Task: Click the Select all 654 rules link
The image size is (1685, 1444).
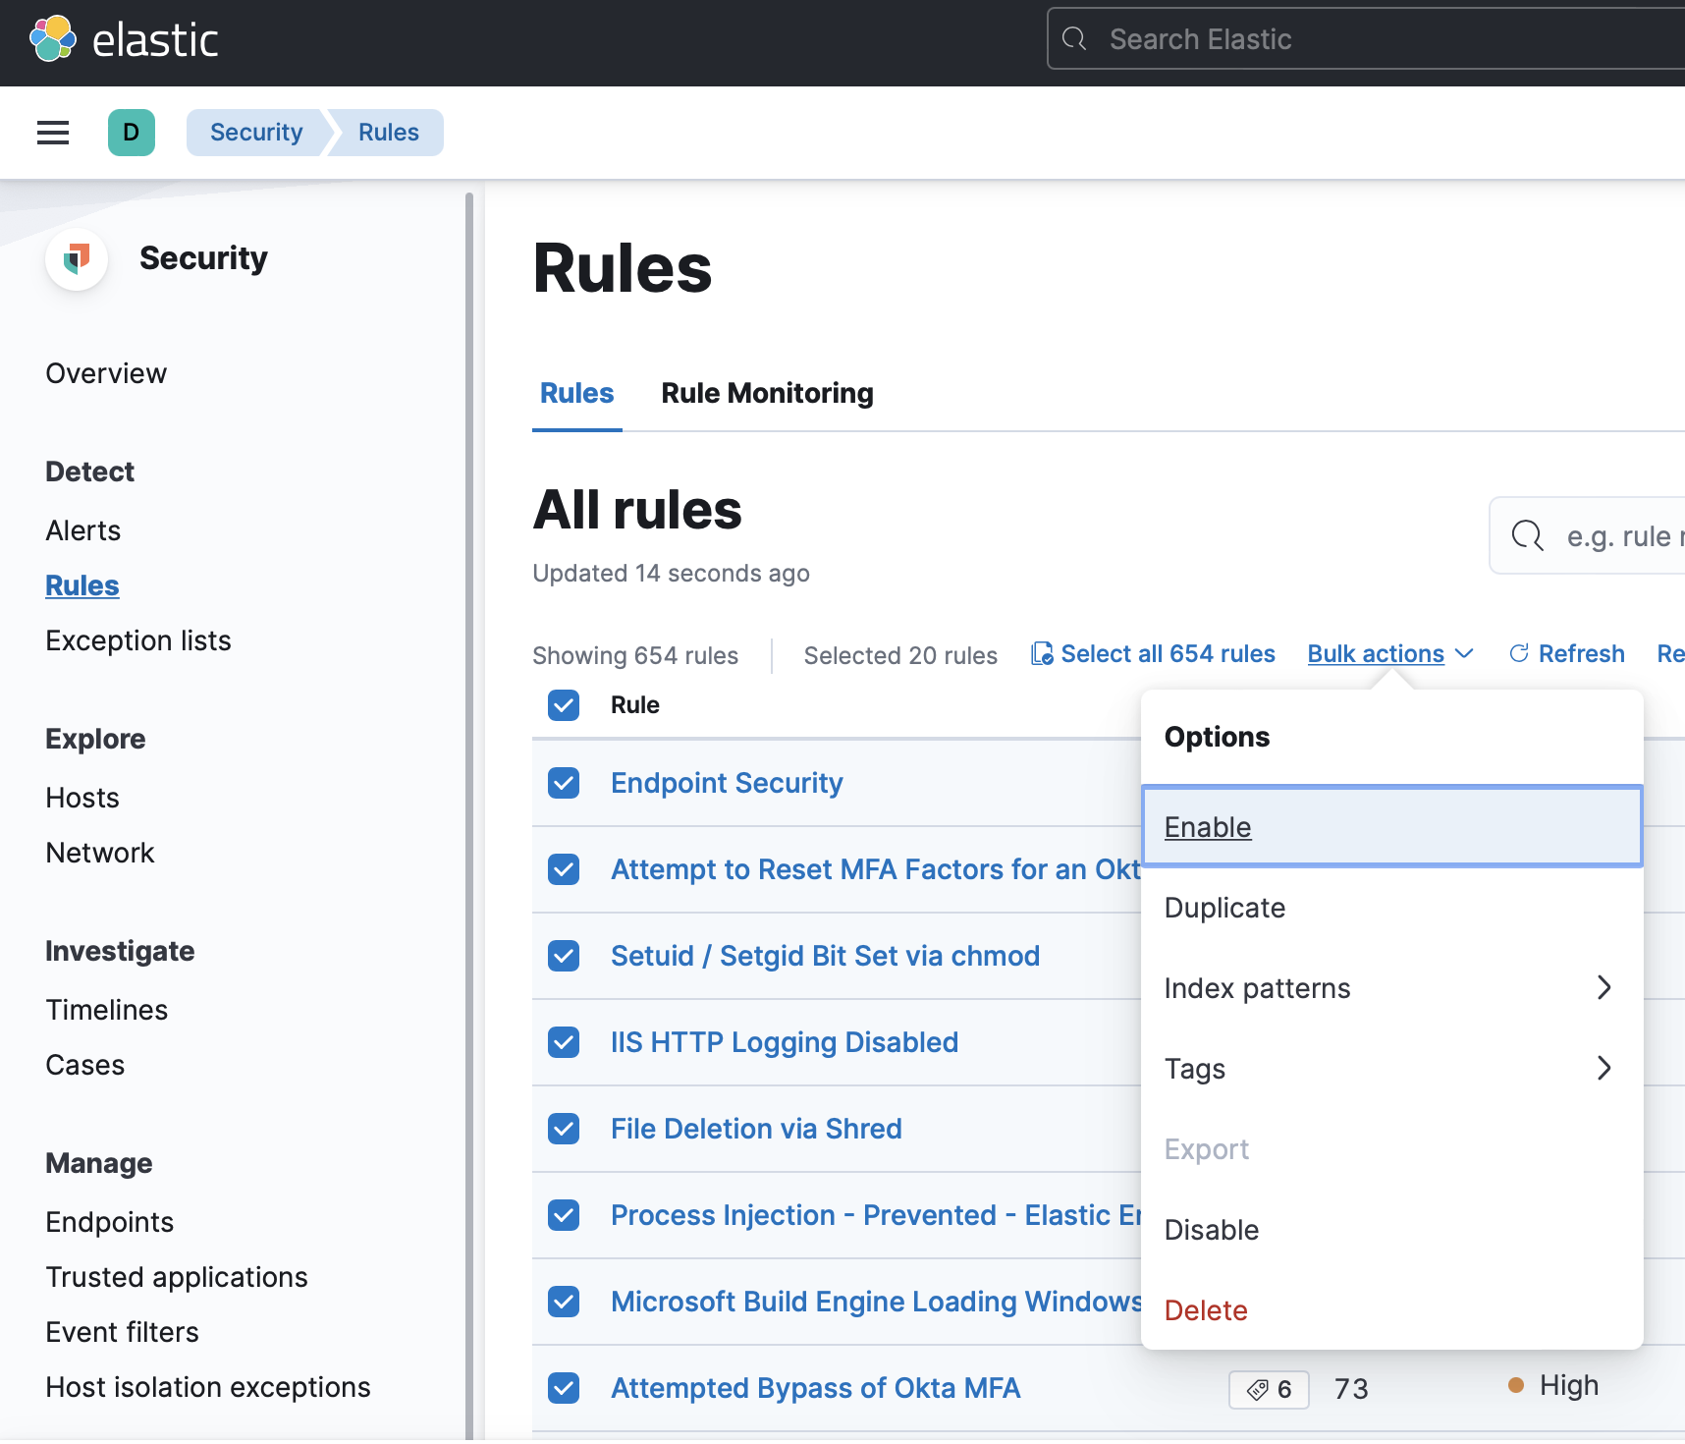Action: 1168,653
